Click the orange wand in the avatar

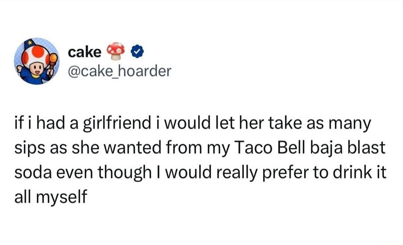[x=53, y=62]
